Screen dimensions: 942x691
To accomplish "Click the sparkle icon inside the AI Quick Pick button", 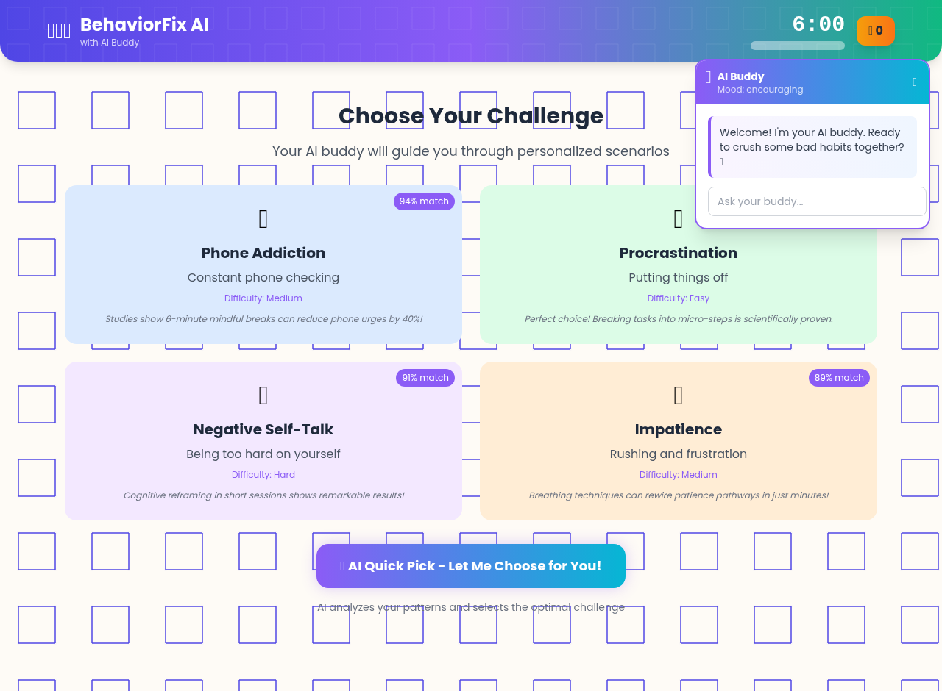I will click(342, 565).
